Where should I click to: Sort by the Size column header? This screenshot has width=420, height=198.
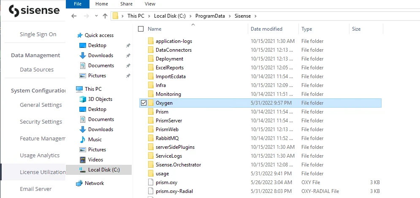[356, 29]
